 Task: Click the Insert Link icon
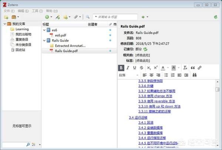point(199,68)
